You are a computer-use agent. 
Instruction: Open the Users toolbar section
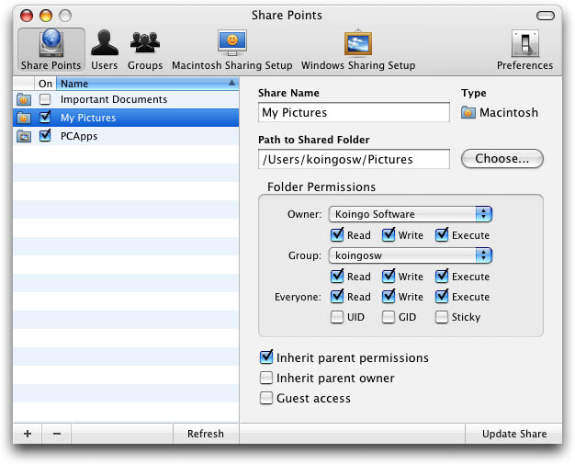[105, 50]
